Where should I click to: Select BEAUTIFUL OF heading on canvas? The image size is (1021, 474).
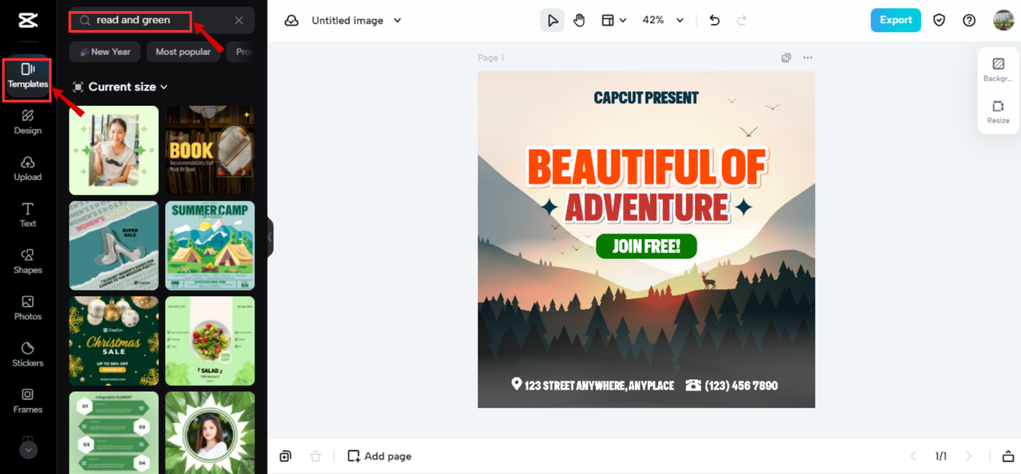(x=647, y=167)
